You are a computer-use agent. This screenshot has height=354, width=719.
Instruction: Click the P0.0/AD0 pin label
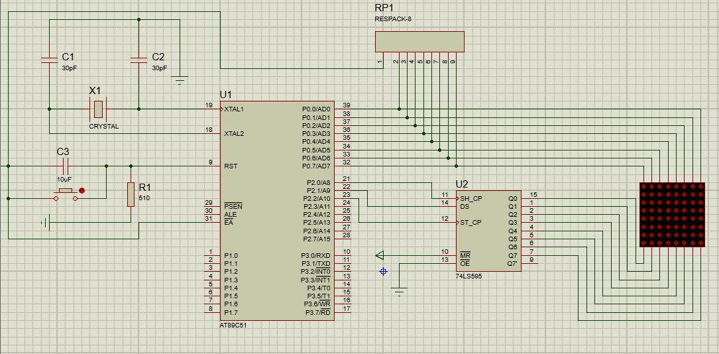(316, 109)
